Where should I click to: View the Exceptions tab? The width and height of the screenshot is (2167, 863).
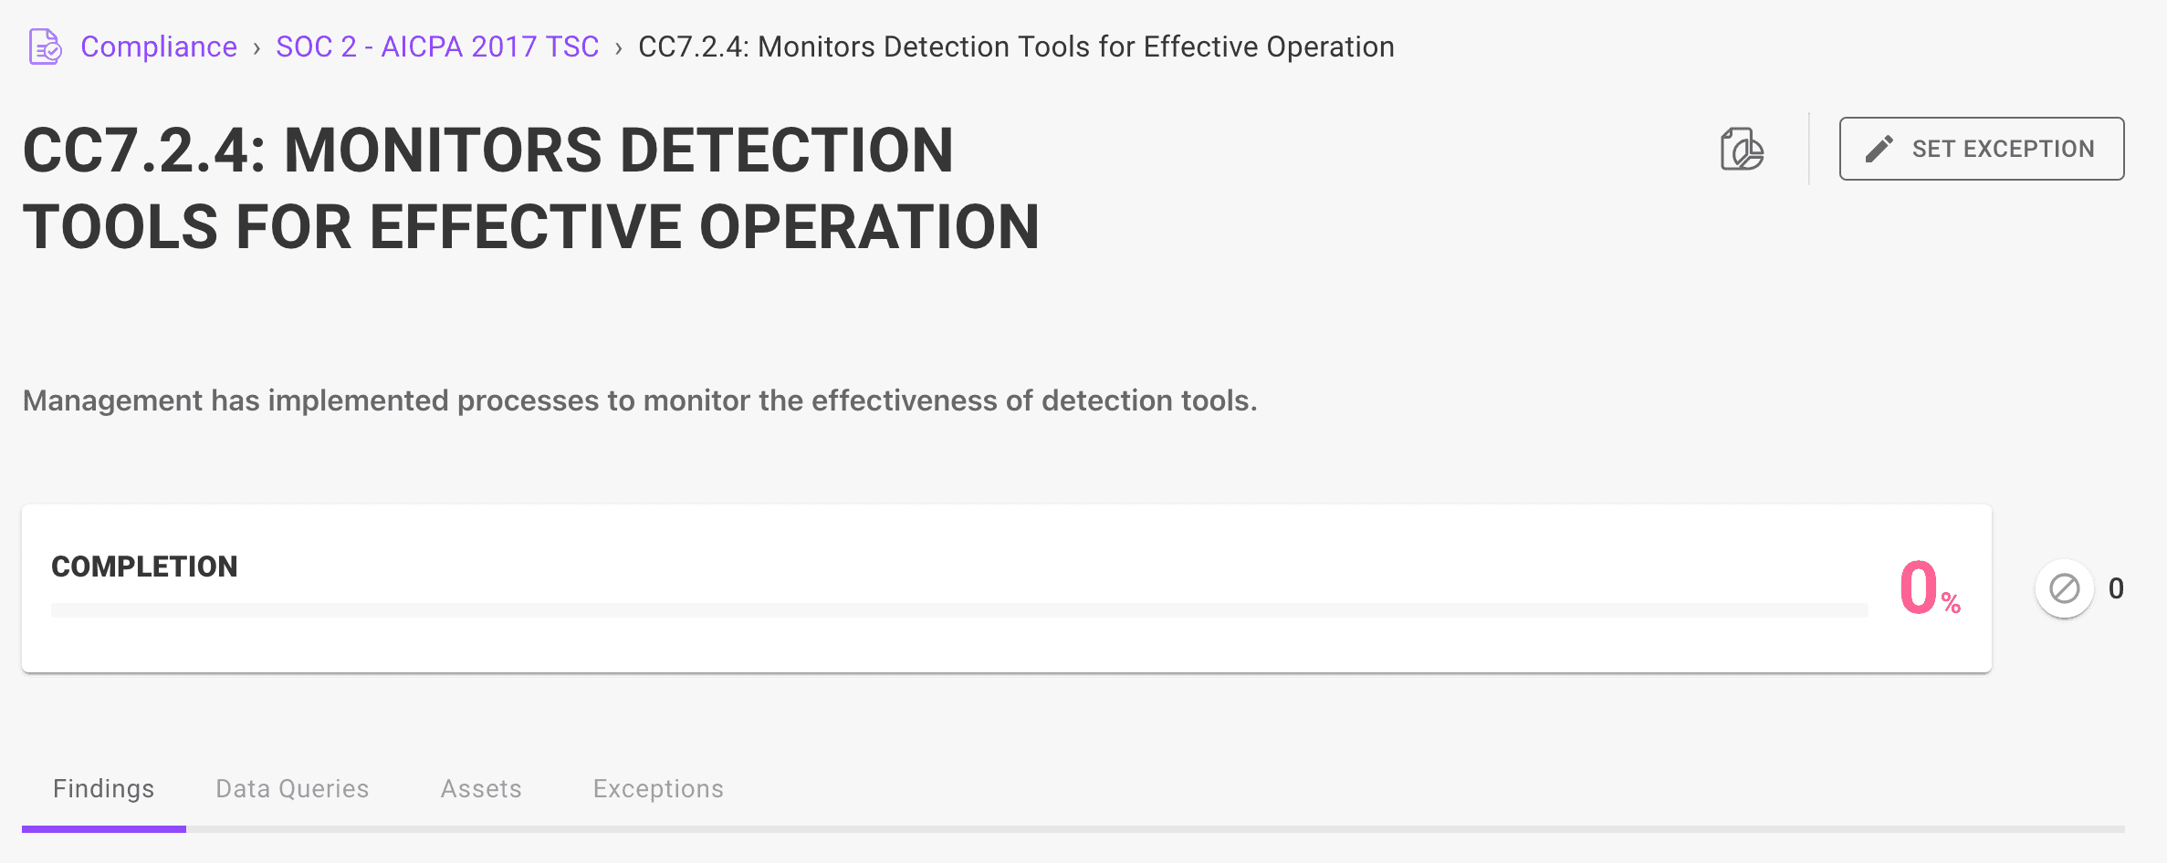click(x=657, y=788)
